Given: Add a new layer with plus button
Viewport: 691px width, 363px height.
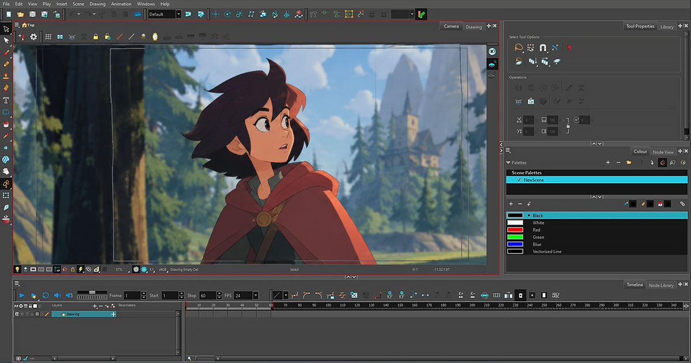Looking at the screenshot, I should pos(94,306).
